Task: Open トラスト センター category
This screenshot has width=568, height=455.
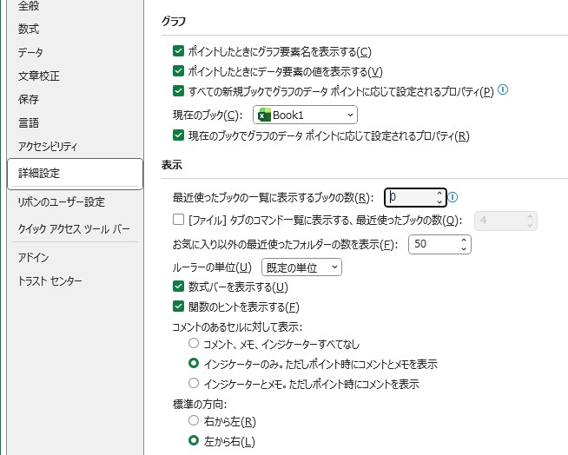Action: (50, 280)
